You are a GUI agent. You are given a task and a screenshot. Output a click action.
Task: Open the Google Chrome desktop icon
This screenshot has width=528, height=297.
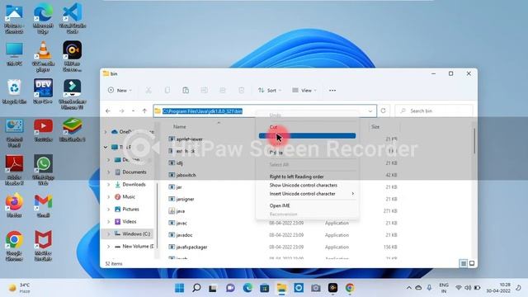[x=14, y=246]
